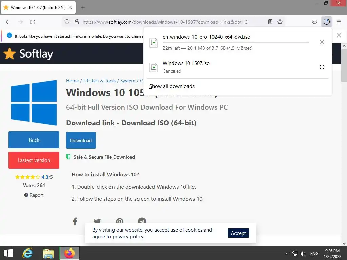This screenshot has height=260, width=347.
Task: Select the Windows 10 1057 browser tab
Action: tap(38, 7)
